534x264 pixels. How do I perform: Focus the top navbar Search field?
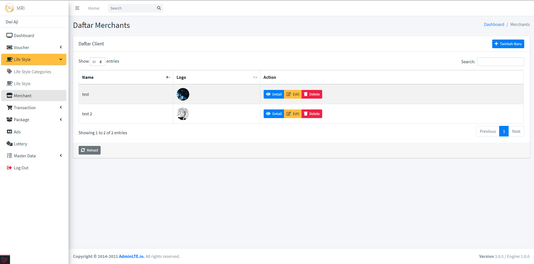pyautogui.click(x=132, y=8)
